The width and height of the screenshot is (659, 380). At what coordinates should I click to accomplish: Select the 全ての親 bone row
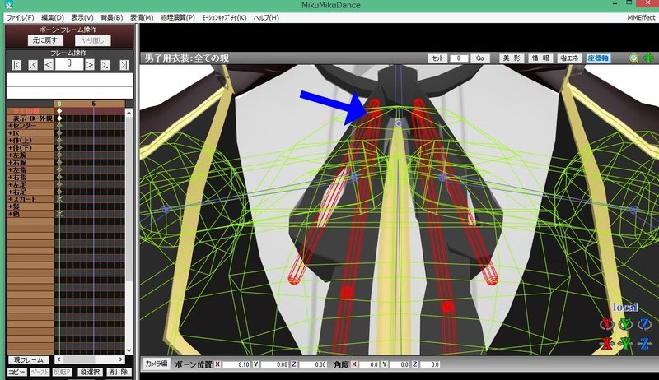[30, 111]
